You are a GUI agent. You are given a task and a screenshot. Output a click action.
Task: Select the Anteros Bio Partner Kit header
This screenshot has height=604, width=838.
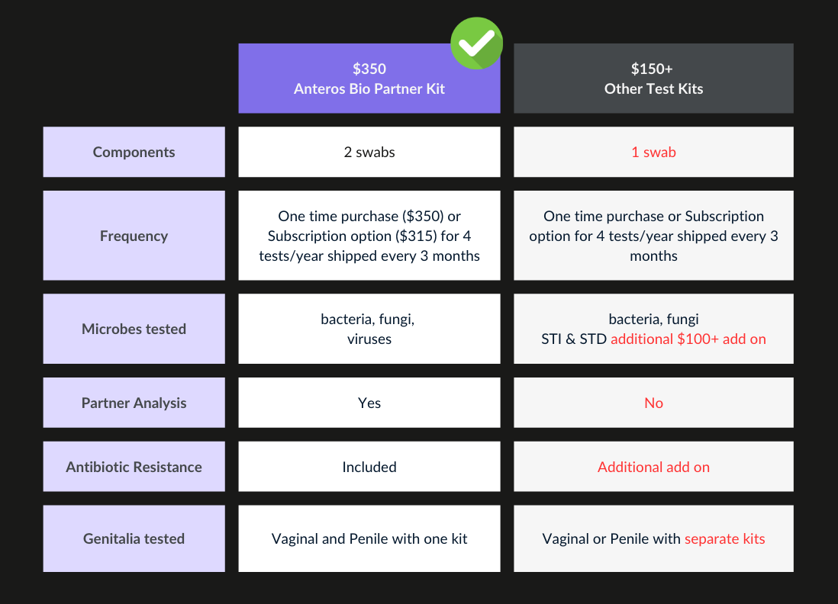(369, 79)
